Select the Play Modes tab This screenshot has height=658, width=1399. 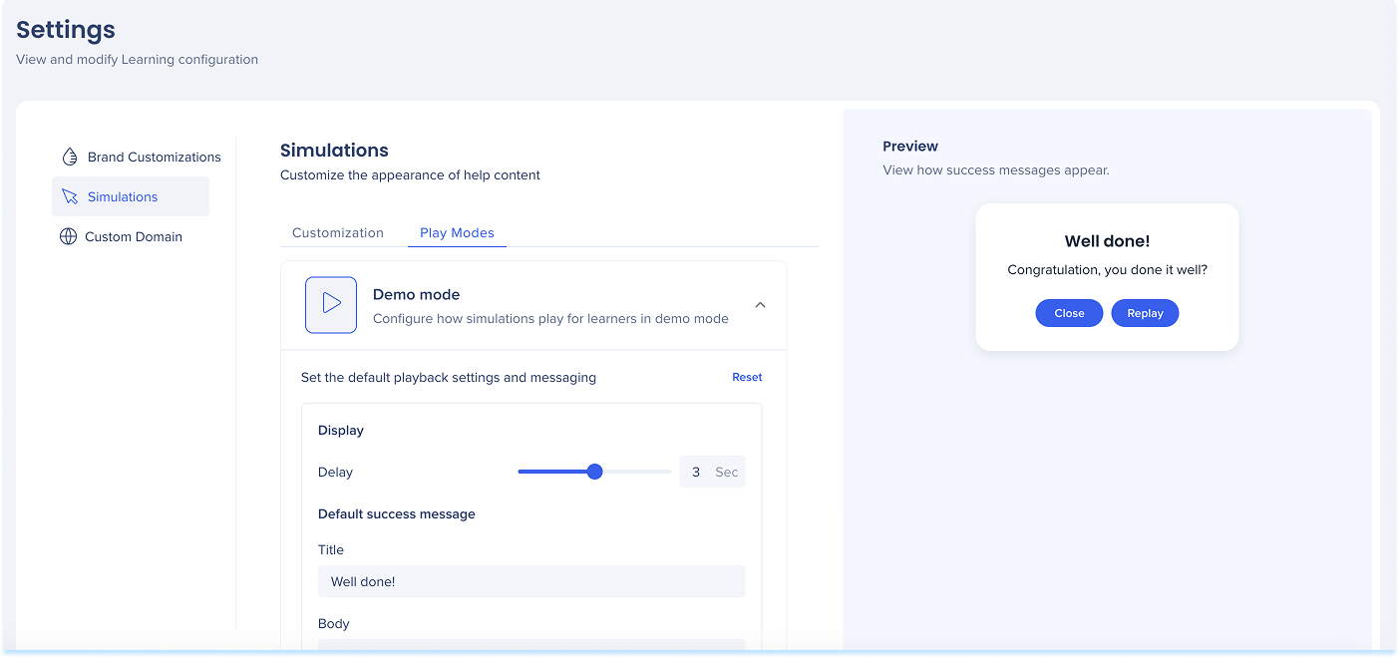(457, 232)
